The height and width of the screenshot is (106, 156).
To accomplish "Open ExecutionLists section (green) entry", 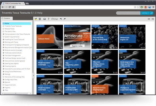I will [15, 61].
